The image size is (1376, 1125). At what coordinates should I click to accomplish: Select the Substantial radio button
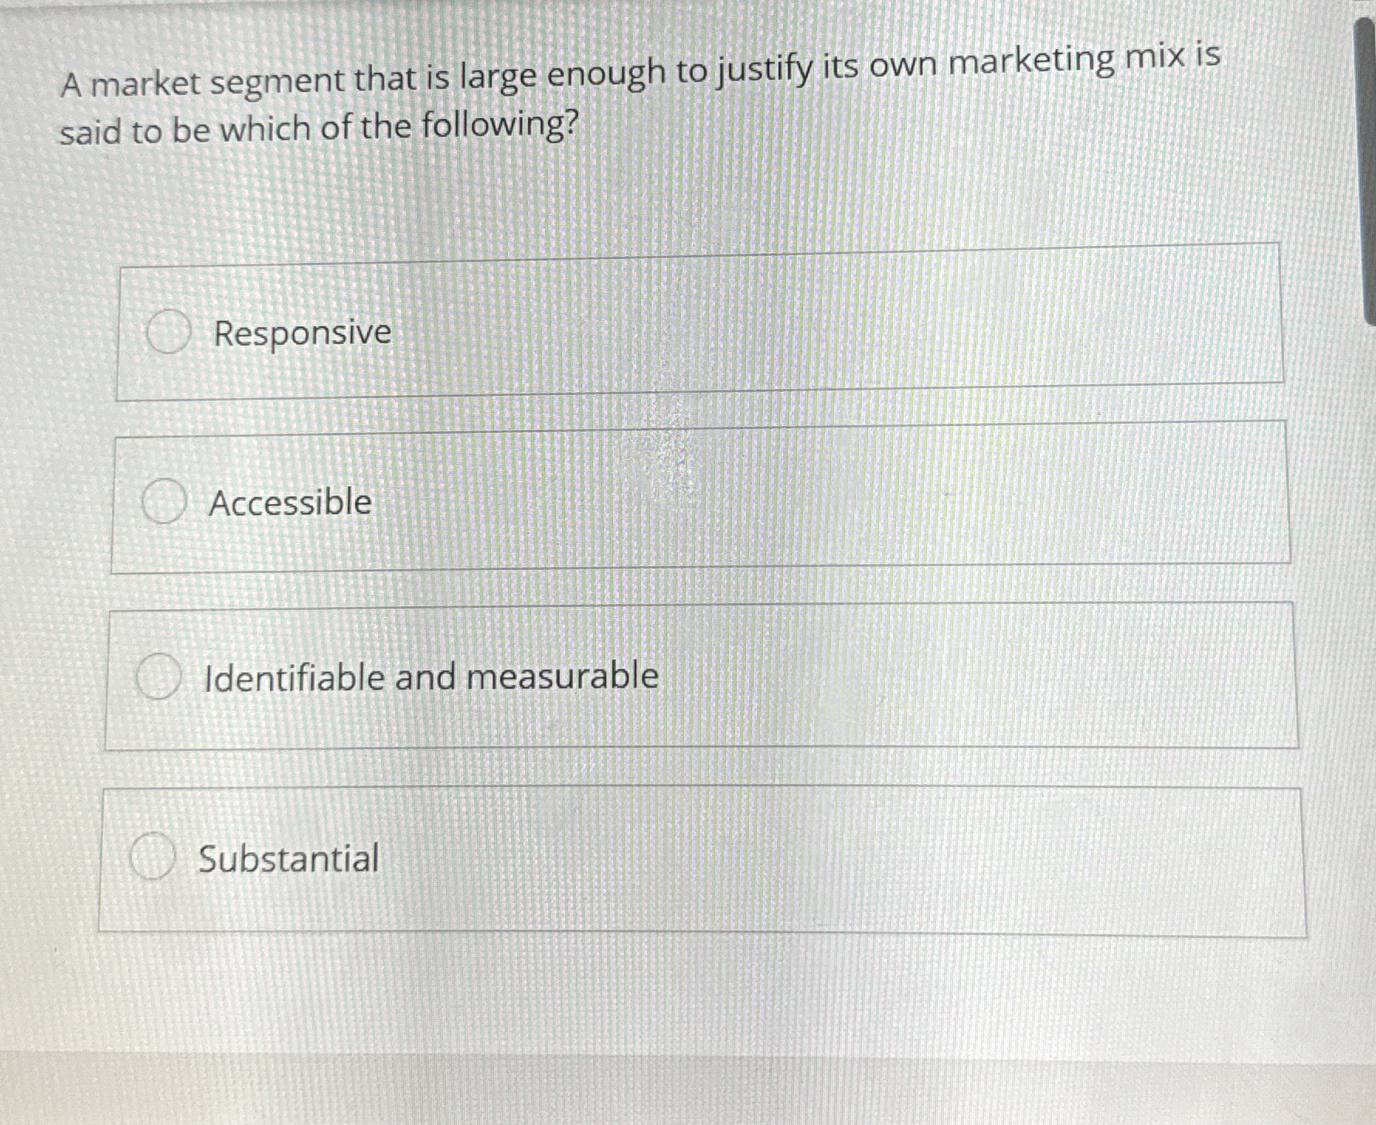pyautogui.click(x=152, y=857)
